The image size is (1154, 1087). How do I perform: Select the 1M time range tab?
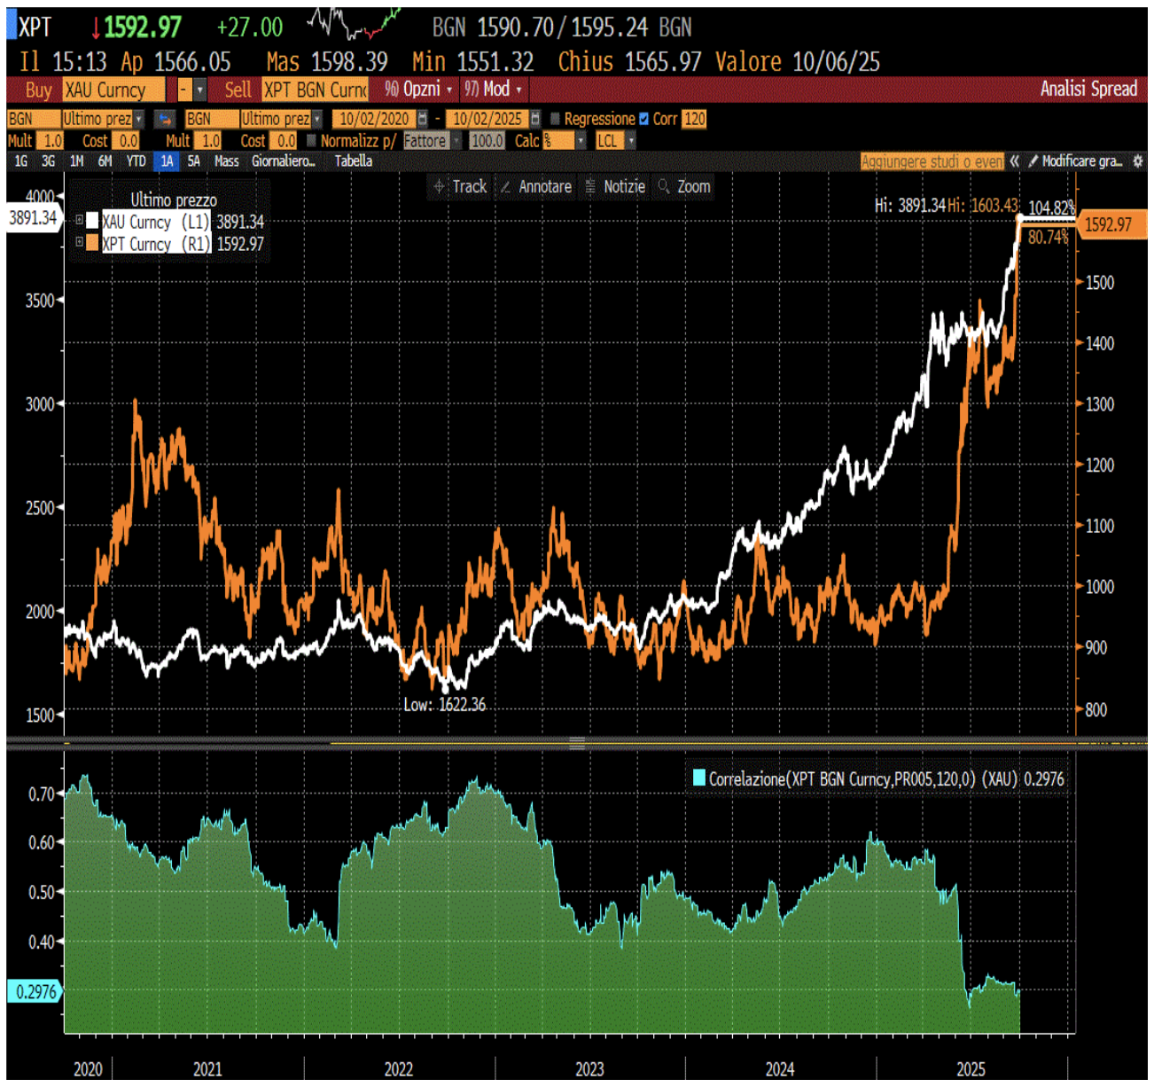[x=77, y=161]
